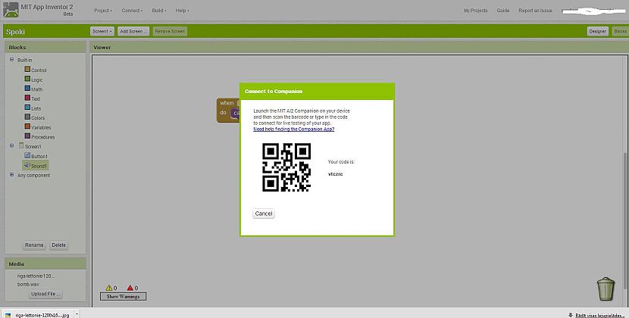This screenshot has width=629, height=318.
Task: Select the Control blocks color icon
Action: 27,70
